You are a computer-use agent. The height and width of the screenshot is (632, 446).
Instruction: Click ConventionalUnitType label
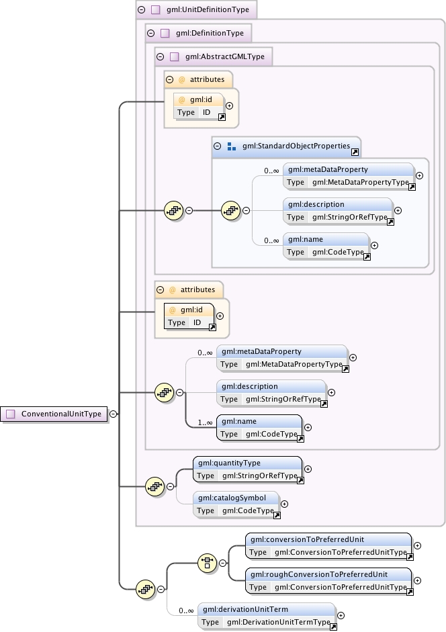pos(61,414)
